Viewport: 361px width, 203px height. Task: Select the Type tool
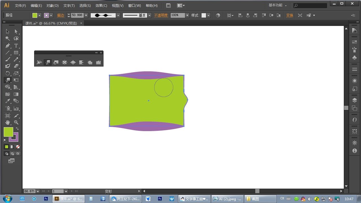click(x=16, y=46)
